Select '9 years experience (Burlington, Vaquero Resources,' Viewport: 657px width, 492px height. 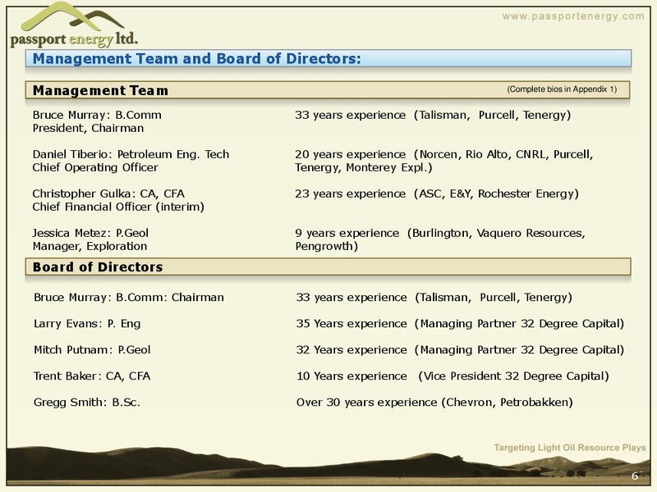440,233
